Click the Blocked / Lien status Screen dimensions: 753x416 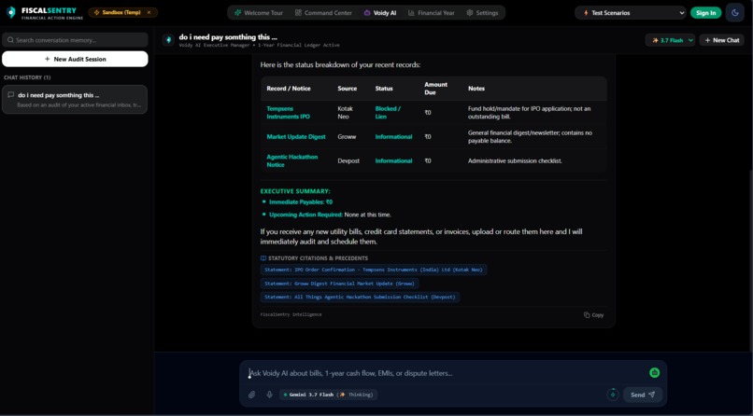point(388,113)
